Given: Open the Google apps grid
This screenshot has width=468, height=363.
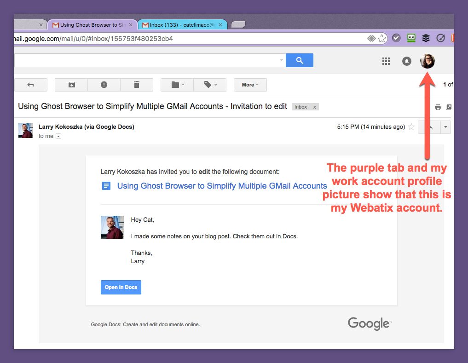Looking at the screenshot, I should point(386,61).
